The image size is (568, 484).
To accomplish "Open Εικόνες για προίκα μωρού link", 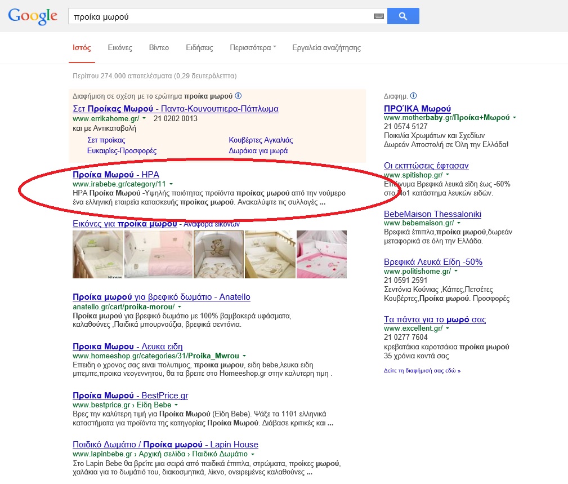I will tap(125, 224).
